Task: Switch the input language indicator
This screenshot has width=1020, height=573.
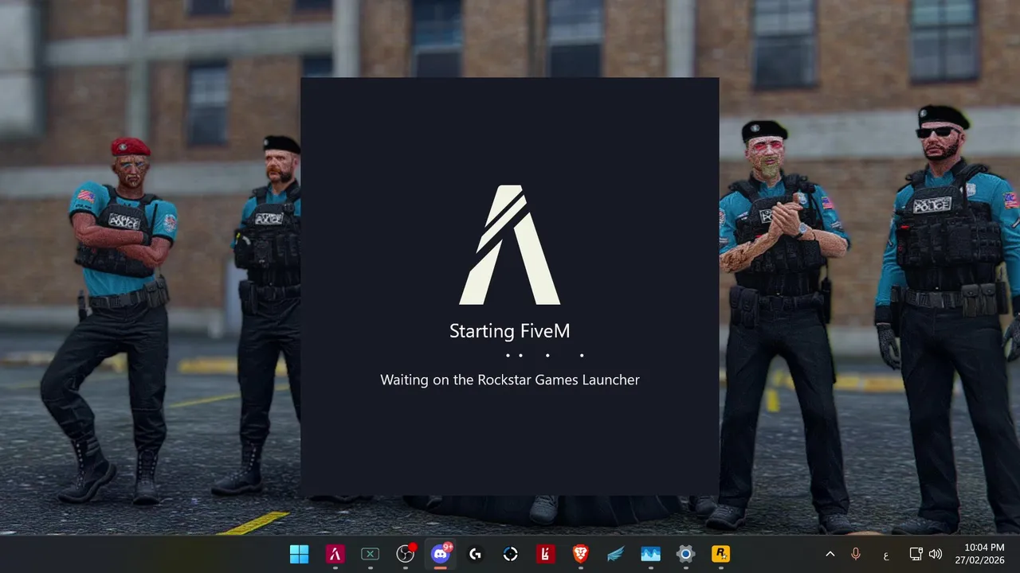Action: click(885, 555)
